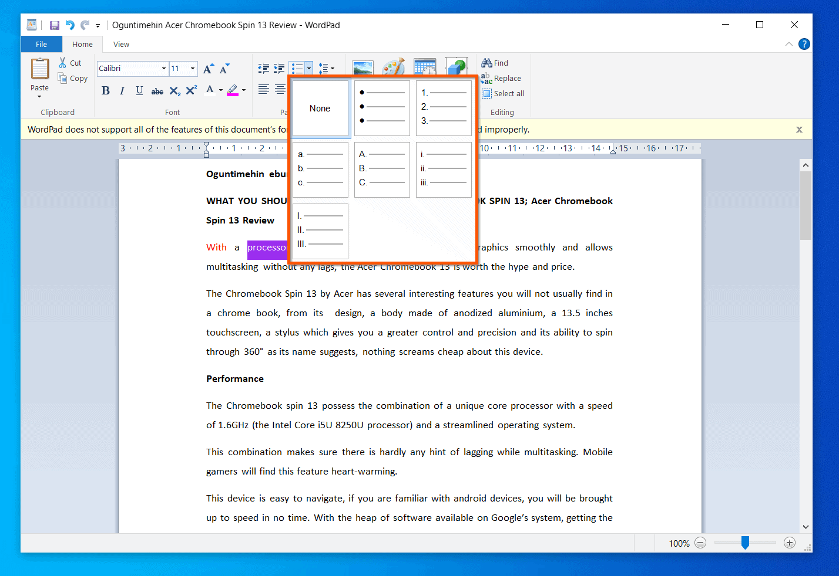
Task: Dismiss the compatibility warning banner
Action: tap(799, 129)
